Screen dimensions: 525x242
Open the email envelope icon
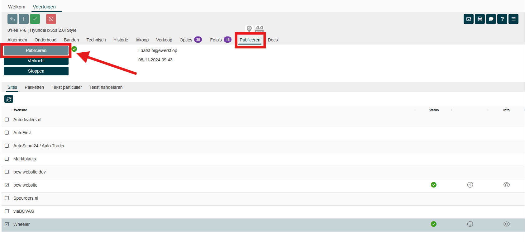pyautogui.click(x=468, y=19)
